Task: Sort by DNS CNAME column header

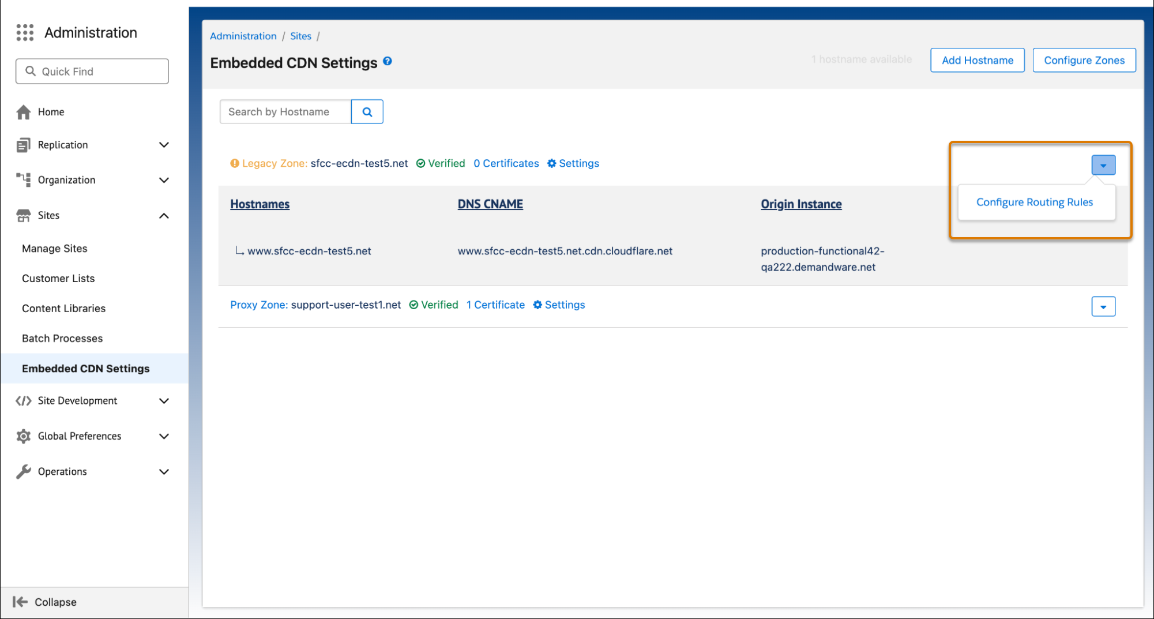Action: [490, 204]
